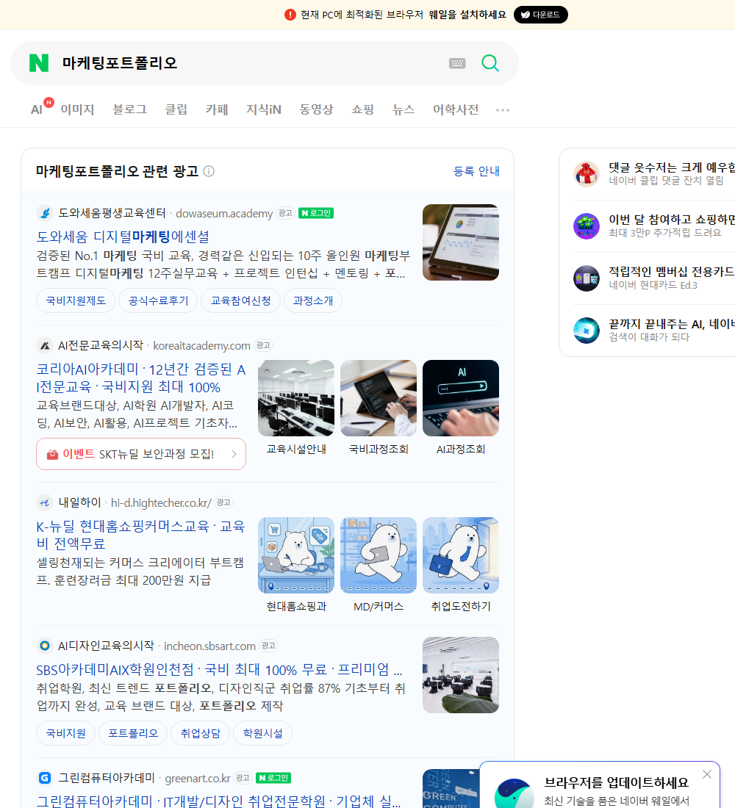Image resolution: width=735 pixels, height=808 pixels.
Task: Click the Whale browser icon in update popup
Action: click(514, 793)
